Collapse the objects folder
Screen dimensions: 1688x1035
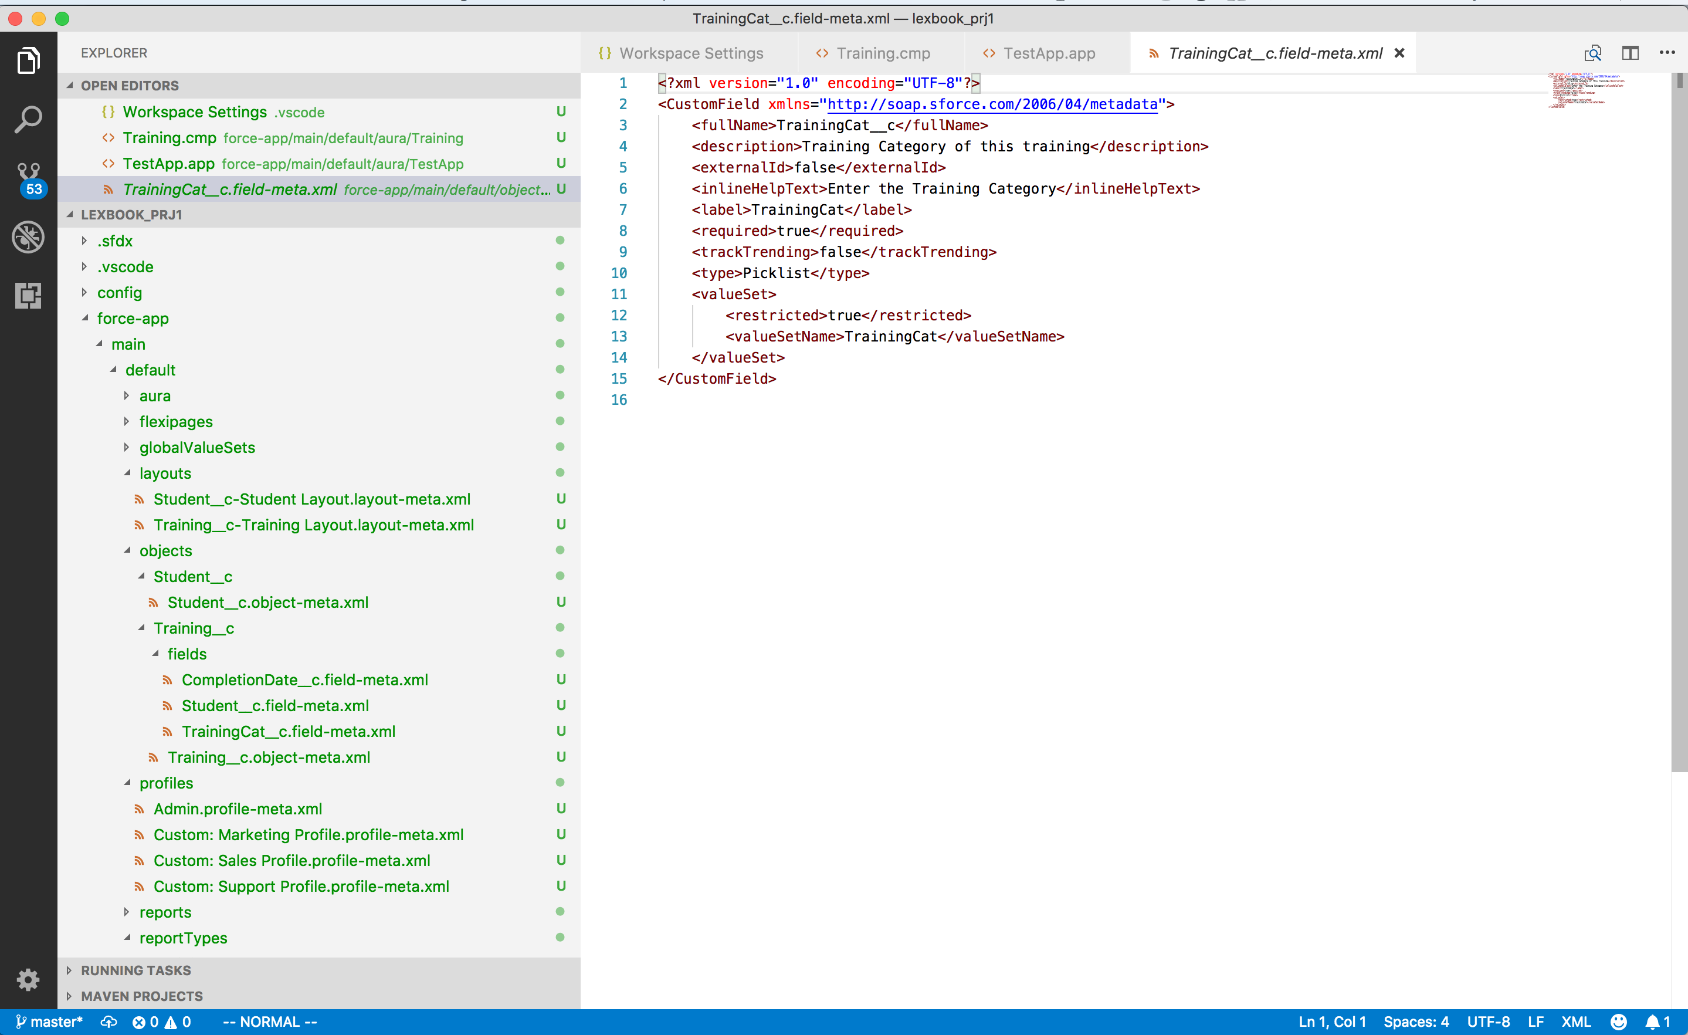pyautogui.click(x=127, y=550)
